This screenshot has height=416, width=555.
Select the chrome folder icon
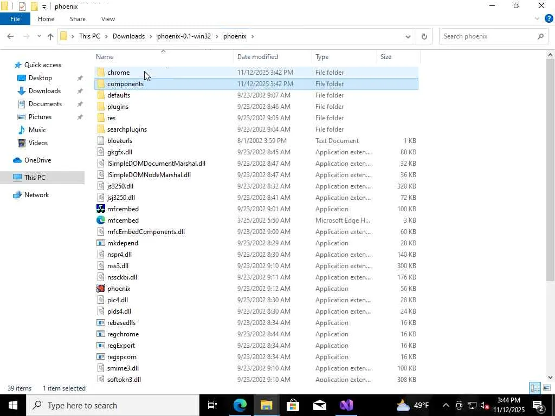click(x=101, y=72)
